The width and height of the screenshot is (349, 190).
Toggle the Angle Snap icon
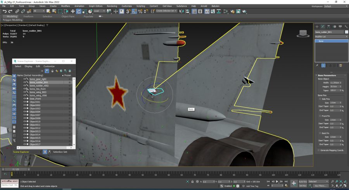tap(134, 11)
